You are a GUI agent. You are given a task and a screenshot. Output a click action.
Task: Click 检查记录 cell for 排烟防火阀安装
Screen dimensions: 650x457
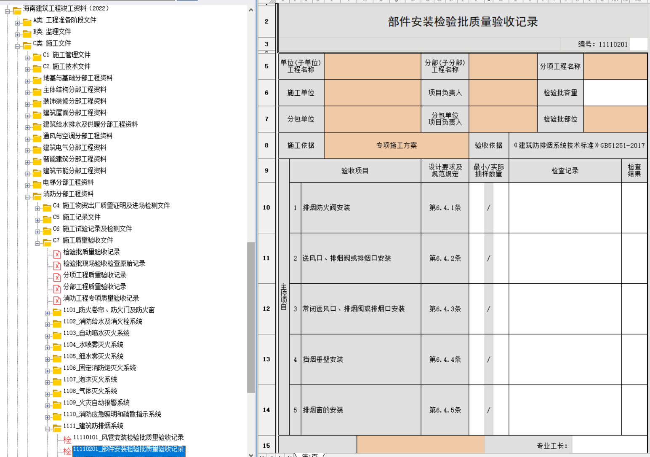(x=565, y=207)
